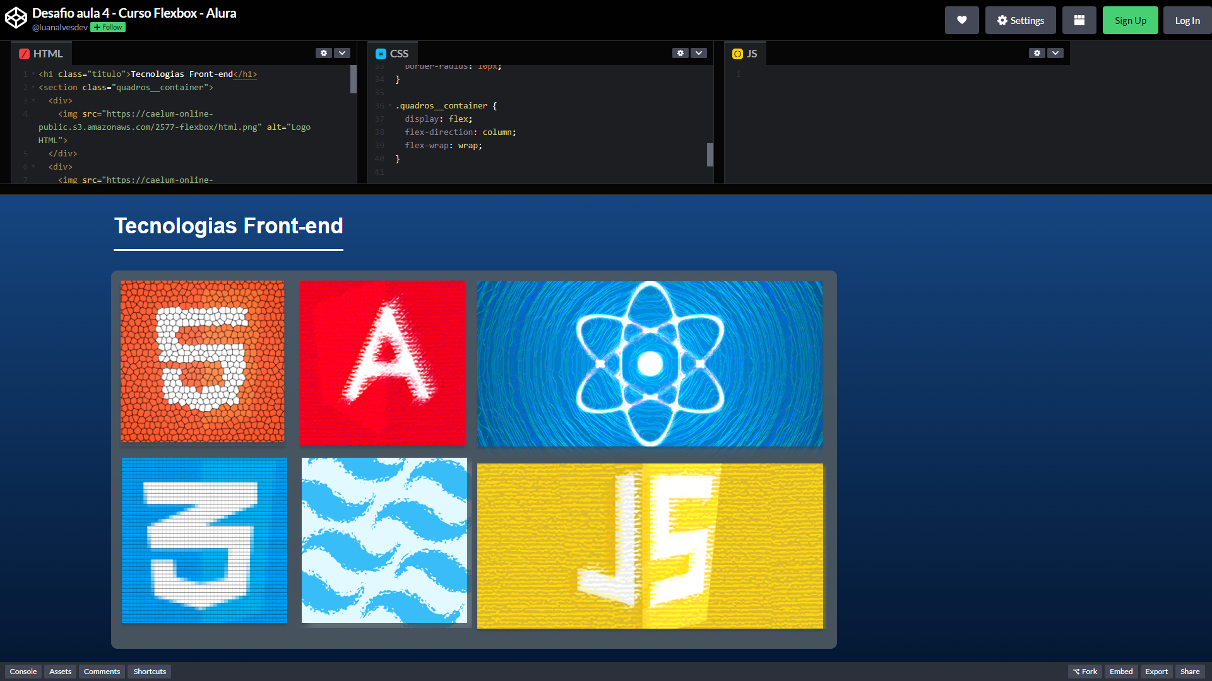1212x681 pixels.
Task: Show keyboard Shortcuts
Action: (150, 672)
